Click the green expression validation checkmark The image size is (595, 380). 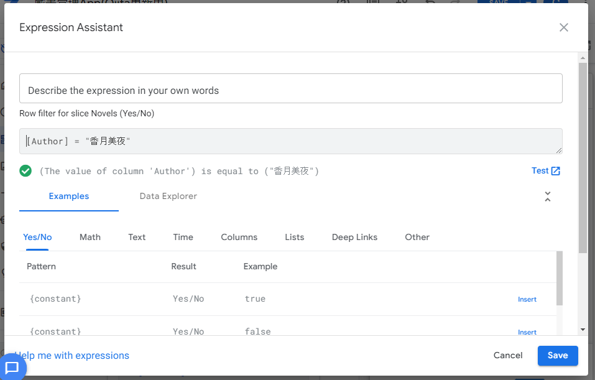tap(25, 170)
